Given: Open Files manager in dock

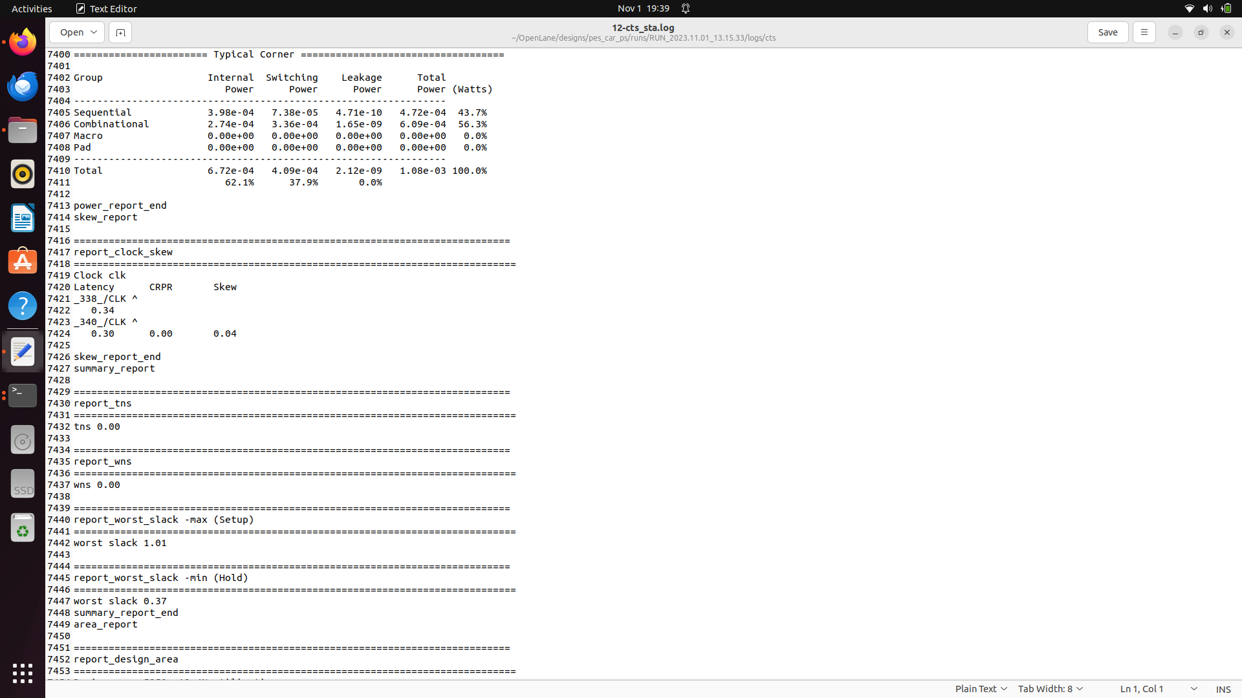Looking at the screenshot, I should click(x=23, y=131).
